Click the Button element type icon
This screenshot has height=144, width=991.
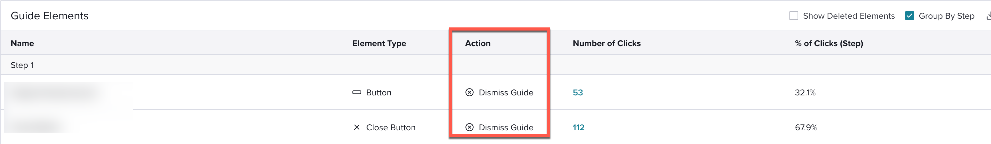[x=357, y=92]
